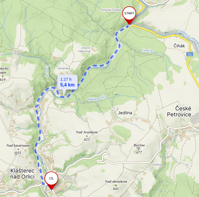This screenshot has height=197, width=199.
Task: Click the Nad kasárnami transmitter icon
Action: [16, 153]
